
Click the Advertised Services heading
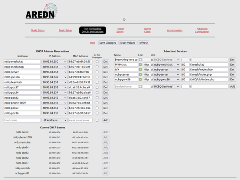(x=175, y=52)
